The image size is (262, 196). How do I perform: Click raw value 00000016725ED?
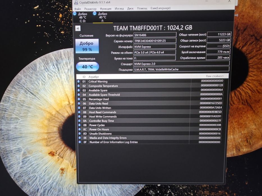click(211, 103)
